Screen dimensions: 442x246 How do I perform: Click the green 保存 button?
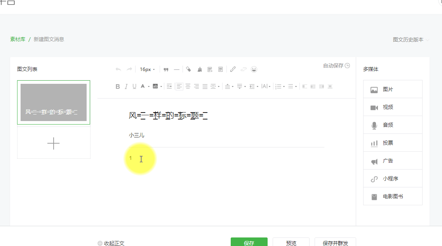pos(249,242)
